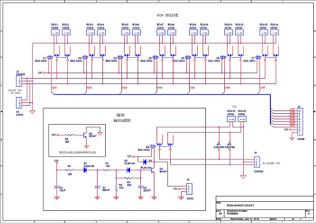Click the PA09 SOURCE SELECT title text
The width and height of the screenshot is (316, 223).
pos(240,205)
